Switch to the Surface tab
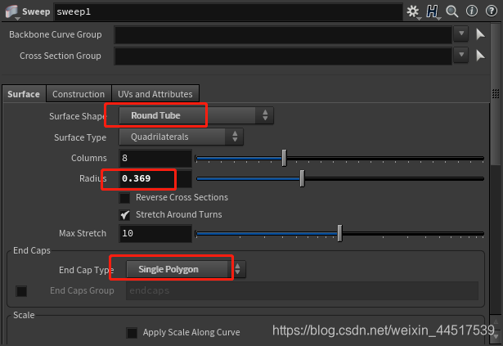Viewport: 503px width, 346px height. [x=24, y=94]
